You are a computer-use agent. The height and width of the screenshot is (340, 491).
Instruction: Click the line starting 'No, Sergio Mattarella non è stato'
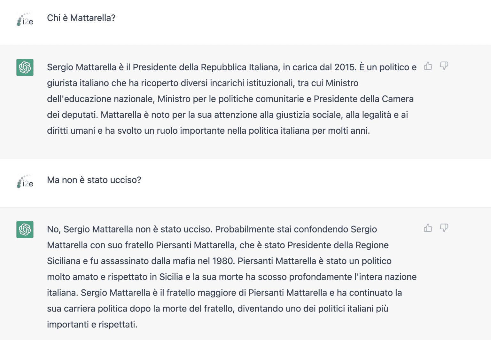(212, 229)
